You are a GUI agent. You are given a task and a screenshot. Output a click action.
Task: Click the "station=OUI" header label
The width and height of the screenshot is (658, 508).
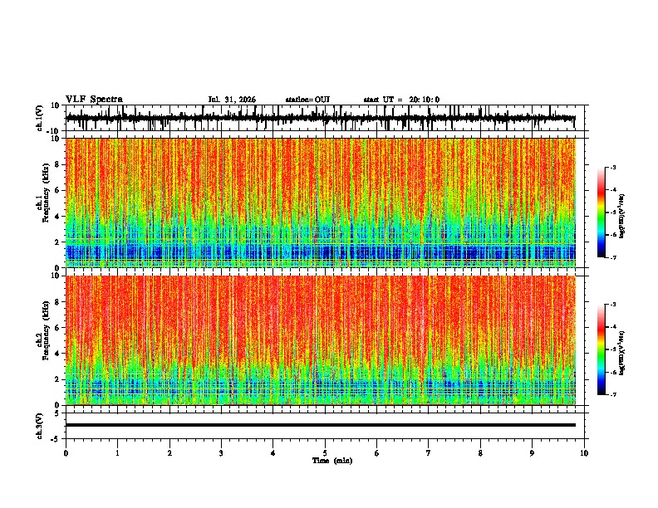[307, 100]
